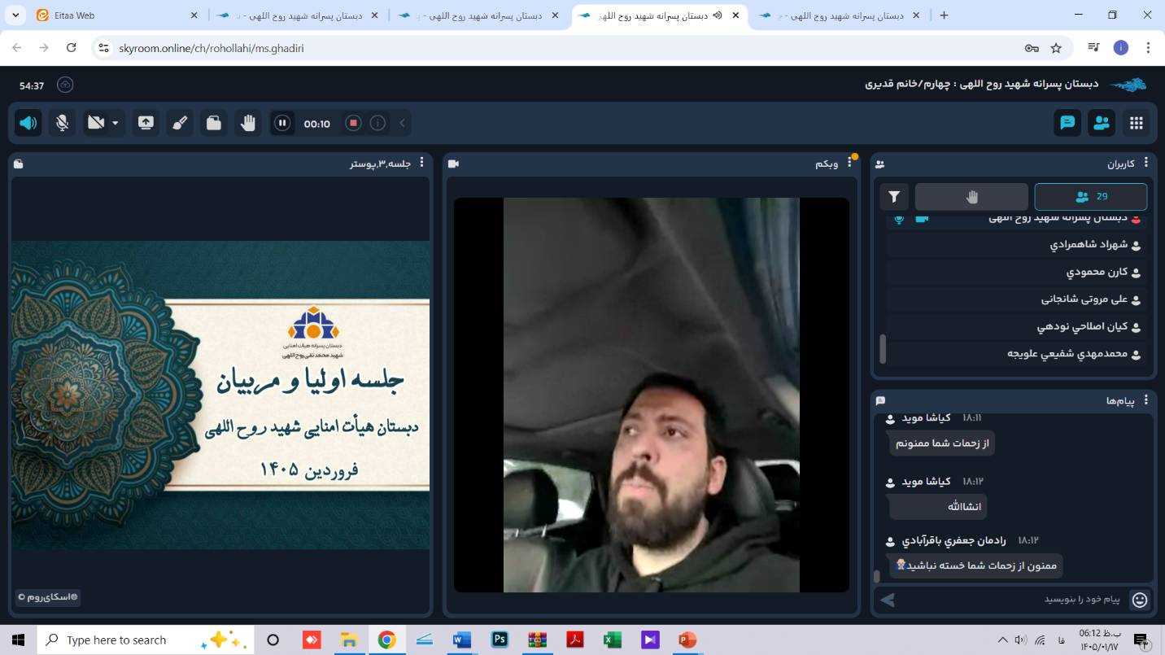Select user محمدمهدي شفيعي علويجه
The image size is (1165, 655).
point(1017,354)
